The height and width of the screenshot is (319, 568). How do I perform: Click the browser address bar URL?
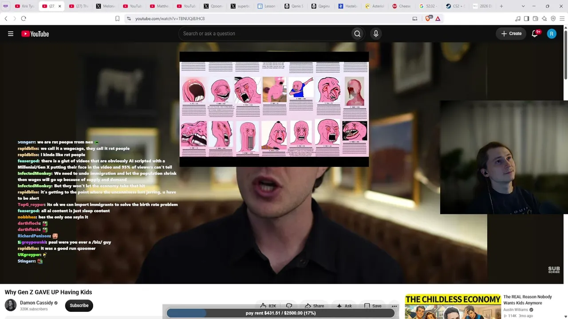pos(170,19)
